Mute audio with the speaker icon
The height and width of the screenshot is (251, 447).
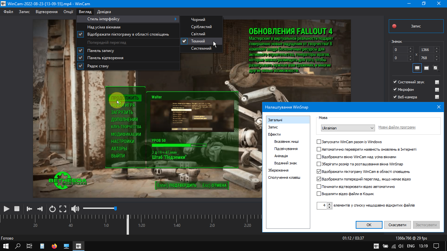coord(75,209)
